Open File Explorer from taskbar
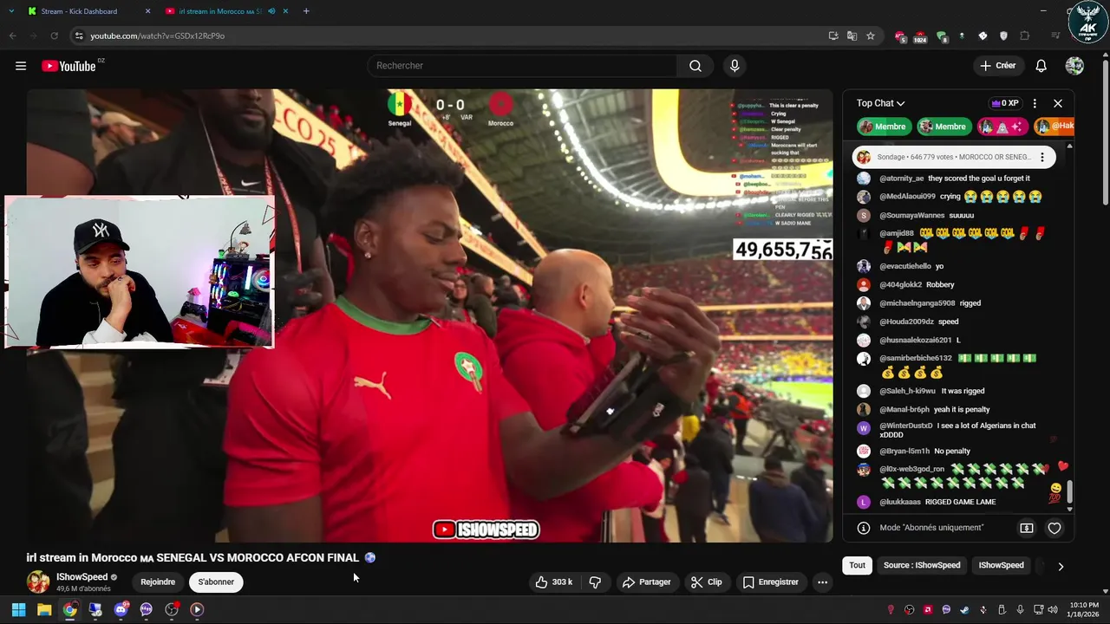Image resolution: width=1110 pixels, height=624 pixels. (x=44, y=609)
